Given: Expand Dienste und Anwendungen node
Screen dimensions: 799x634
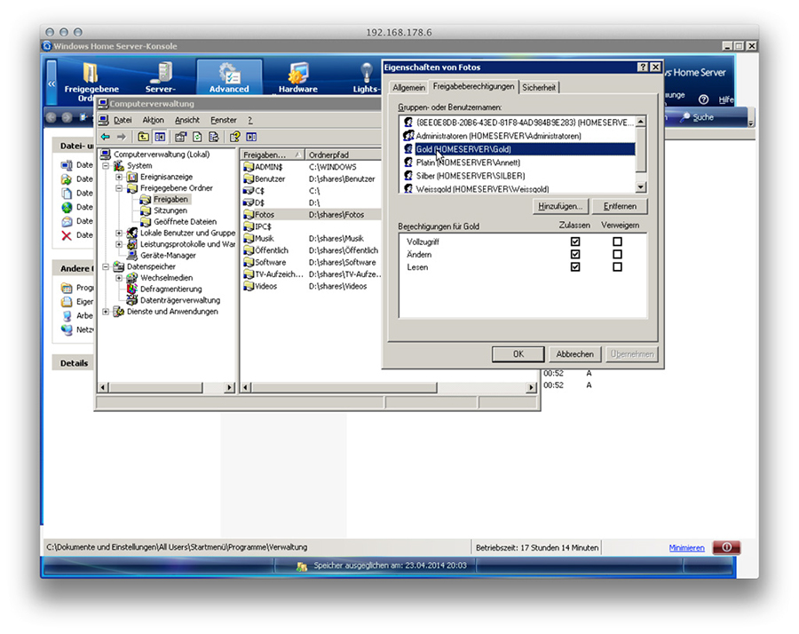Looking at the screenshot, I should [x=106, y=312].
